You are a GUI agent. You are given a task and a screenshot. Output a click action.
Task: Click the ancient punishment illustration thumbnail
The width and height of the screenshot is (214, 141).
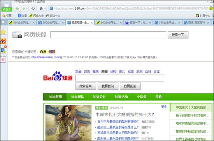point(68,123)
